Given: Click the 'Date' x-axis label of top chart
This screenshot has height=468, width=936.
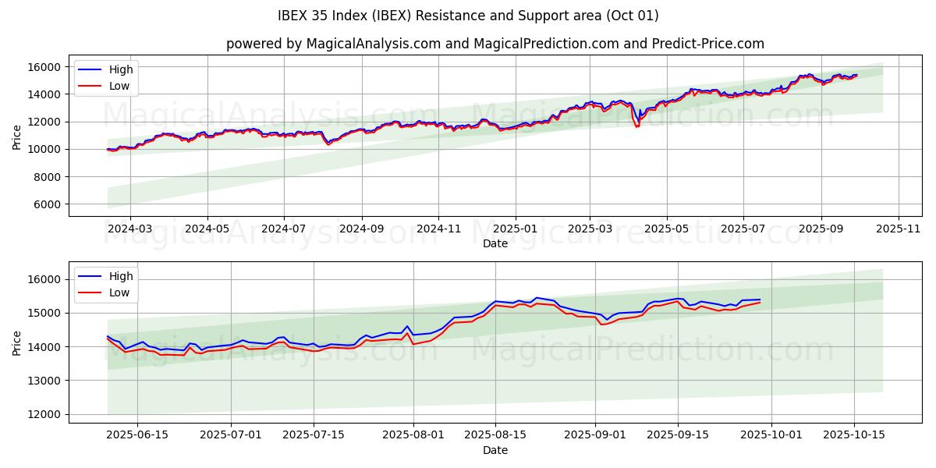Looking at the screenshot, I should click(495, 243).
